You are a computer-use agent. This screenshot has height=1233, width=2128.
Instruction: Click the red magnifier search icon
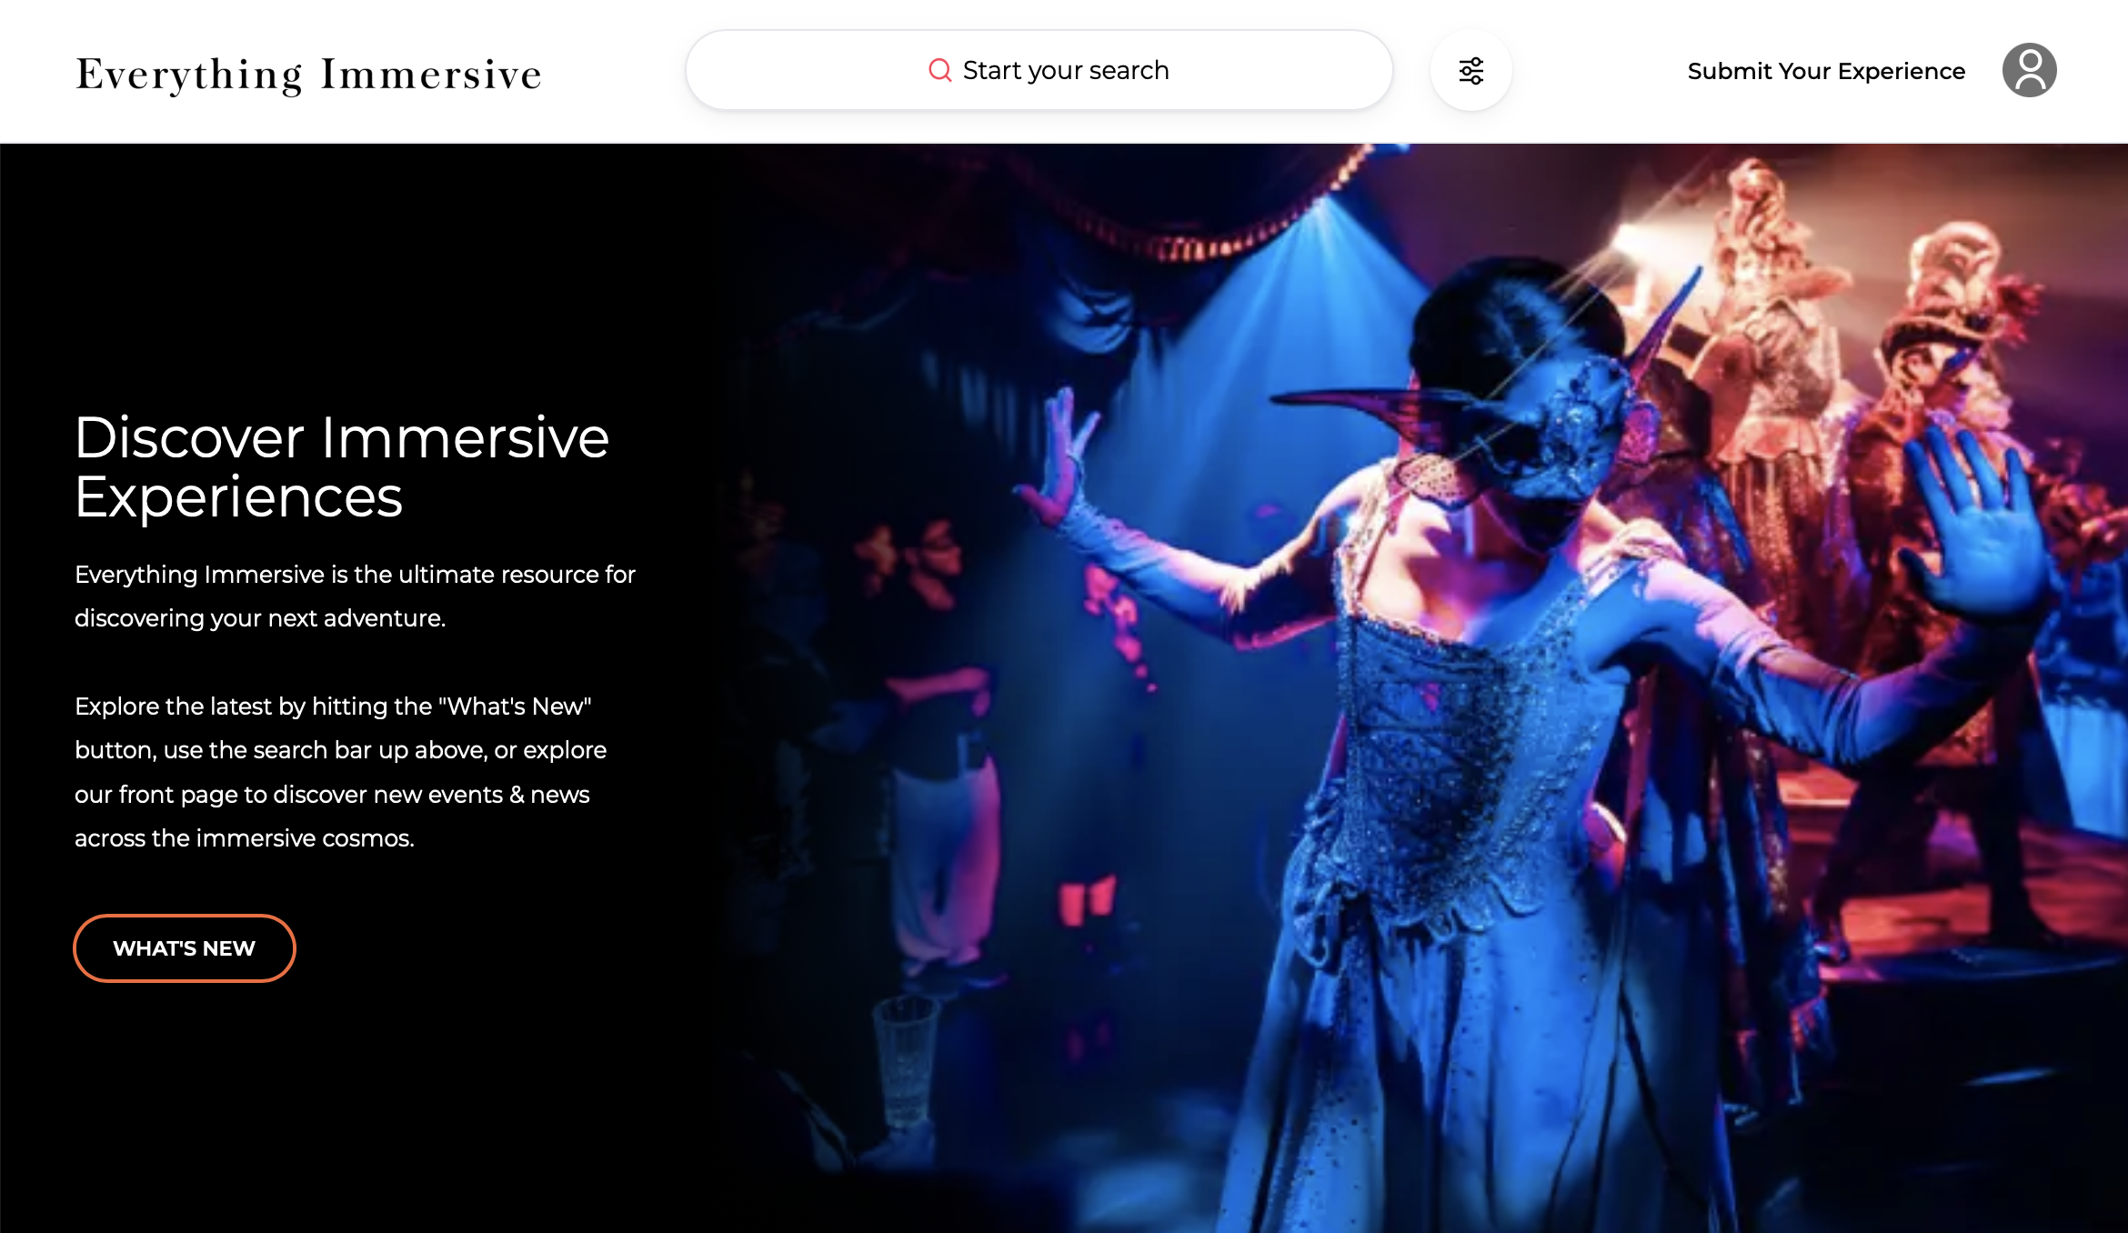point(939,70)
